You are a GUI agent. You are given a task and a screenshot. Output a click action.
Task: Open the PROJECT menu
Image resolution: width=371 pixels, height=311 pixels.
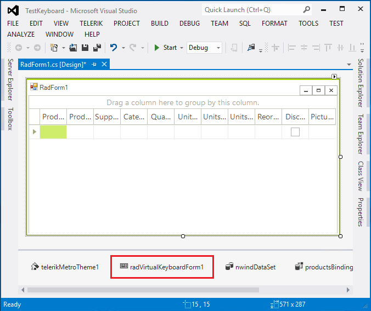127,24
